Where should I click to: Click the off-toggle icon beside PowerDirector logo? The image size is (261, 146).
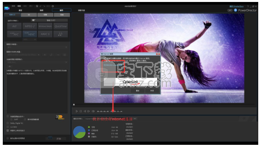click(x=230, y=10)
